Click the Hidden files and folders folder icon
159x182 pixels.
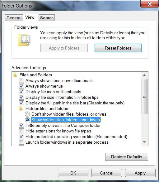(x=21, y=109)
